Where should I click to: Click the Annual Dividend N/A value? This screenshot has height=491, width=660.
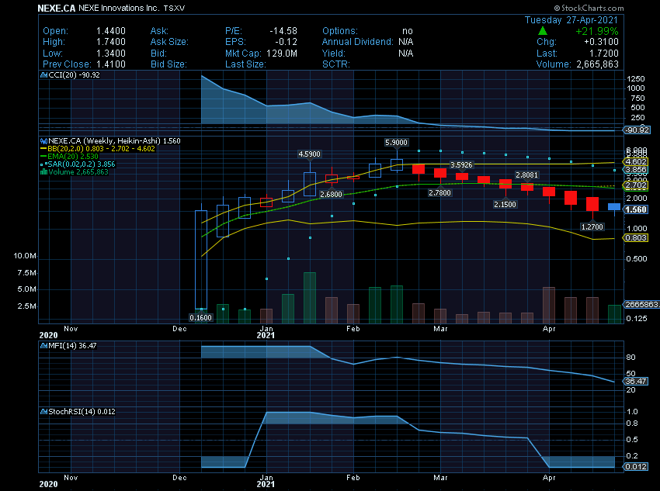coord(406,42)
